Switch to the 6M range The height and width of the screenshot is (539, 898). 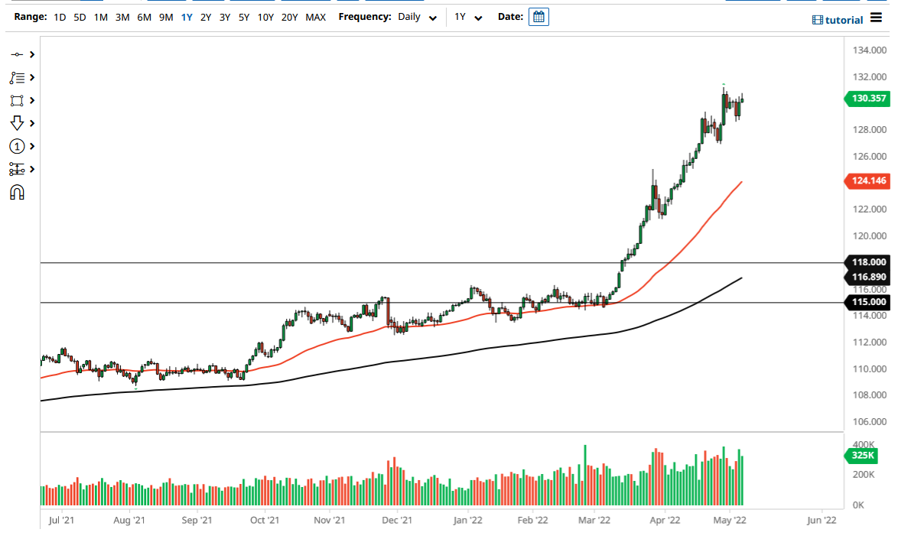[x=142, y=16]
